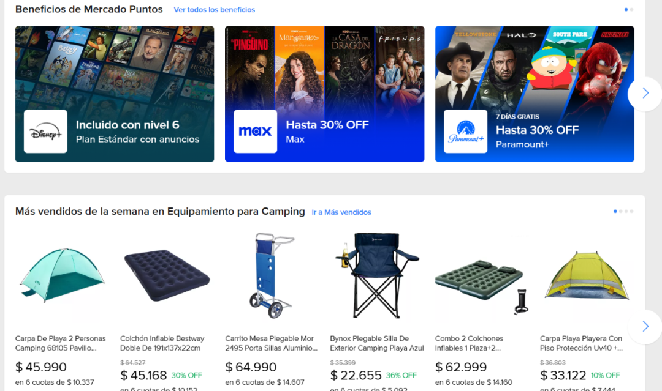Select the last camping carousel page dot

(631, 211)
